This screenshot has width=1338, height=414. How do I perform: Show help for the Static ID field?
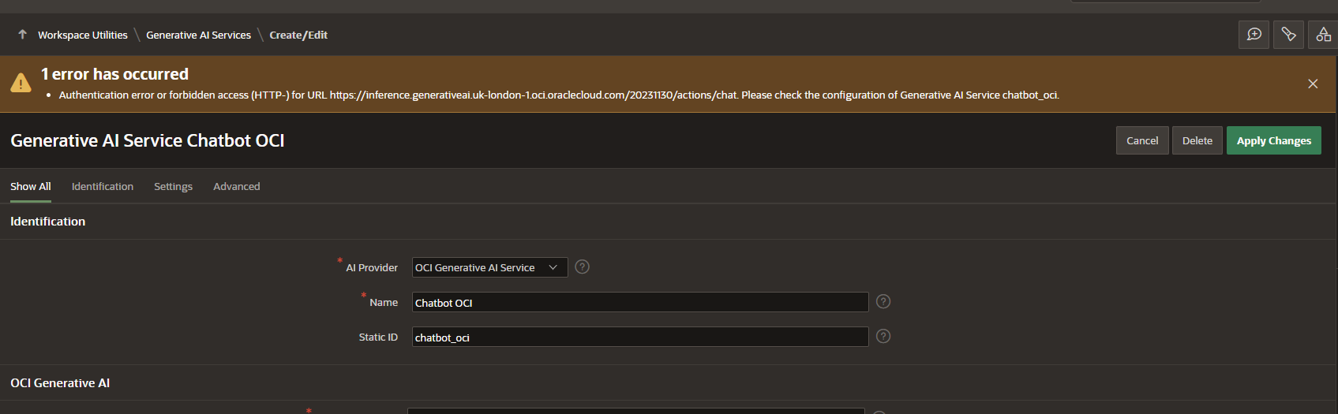(x=883, y=337)
